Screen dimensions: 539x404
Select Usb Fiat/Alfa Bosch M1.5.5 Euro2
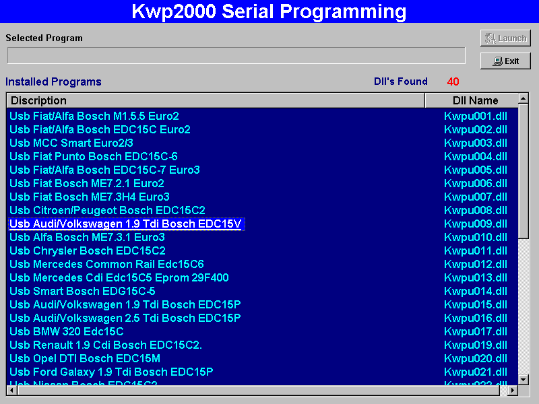point(94,116)
